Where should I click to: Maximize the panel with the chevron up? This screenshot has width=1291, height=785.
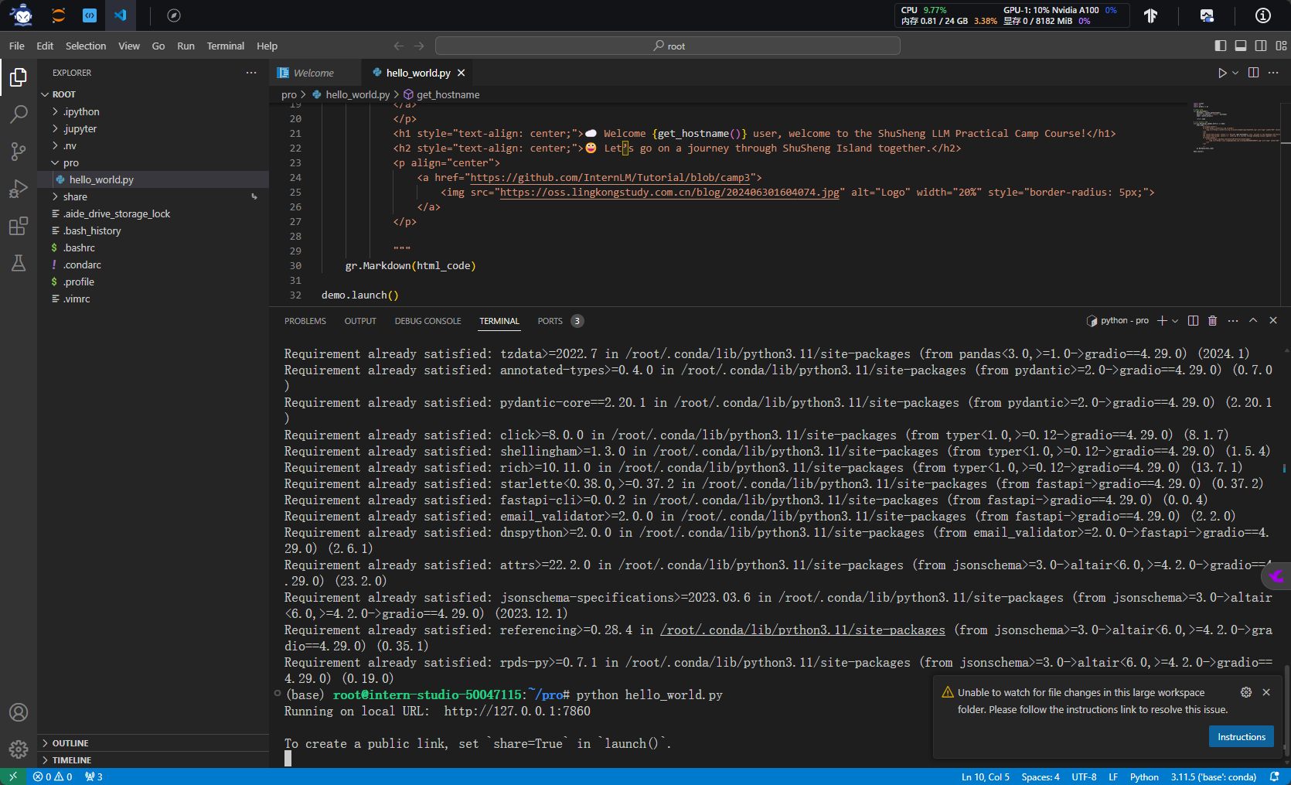tap(1253, 320)
